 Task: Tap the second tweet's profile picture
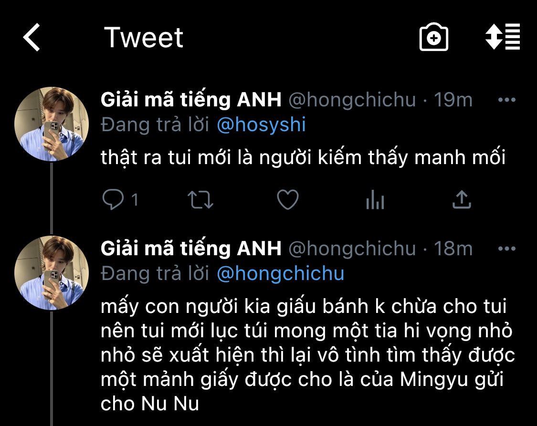[x=52, y=273]
